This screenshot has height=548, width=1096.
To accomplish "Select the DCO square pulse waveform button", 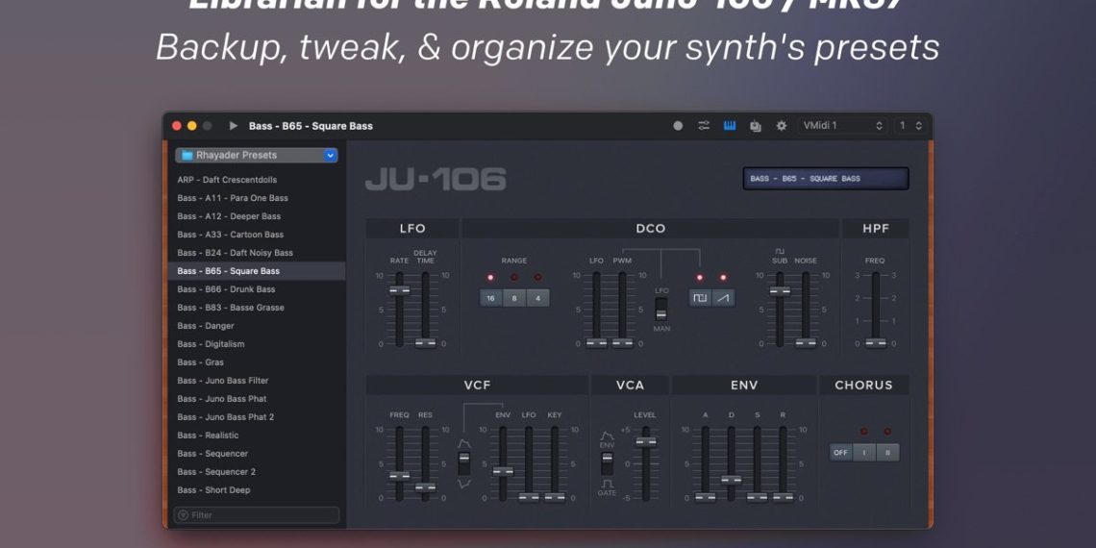I will [x=700, y=298].
